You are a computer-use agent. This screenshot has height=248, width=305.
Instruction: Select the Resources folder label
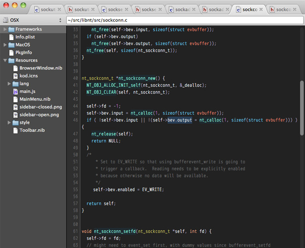coord(26,61)
